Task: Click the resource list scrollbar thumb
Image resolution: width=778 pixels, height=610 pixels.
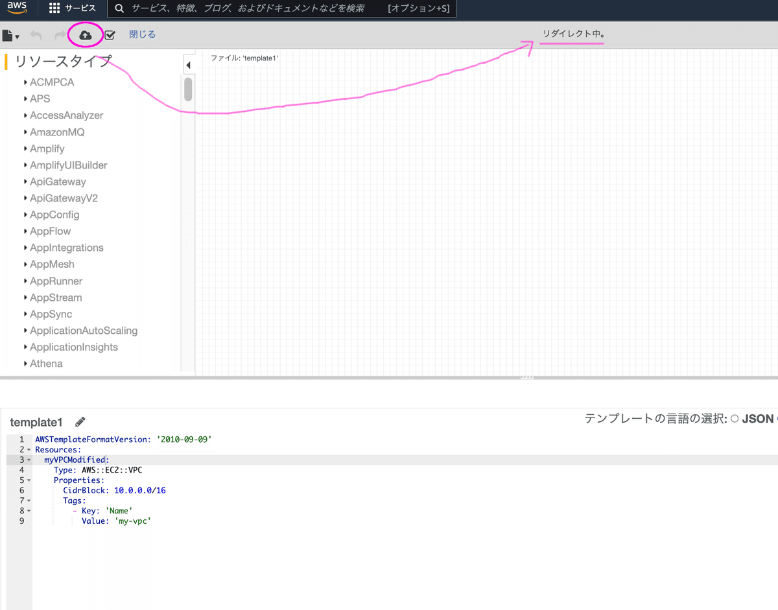Action: point(188,89)
